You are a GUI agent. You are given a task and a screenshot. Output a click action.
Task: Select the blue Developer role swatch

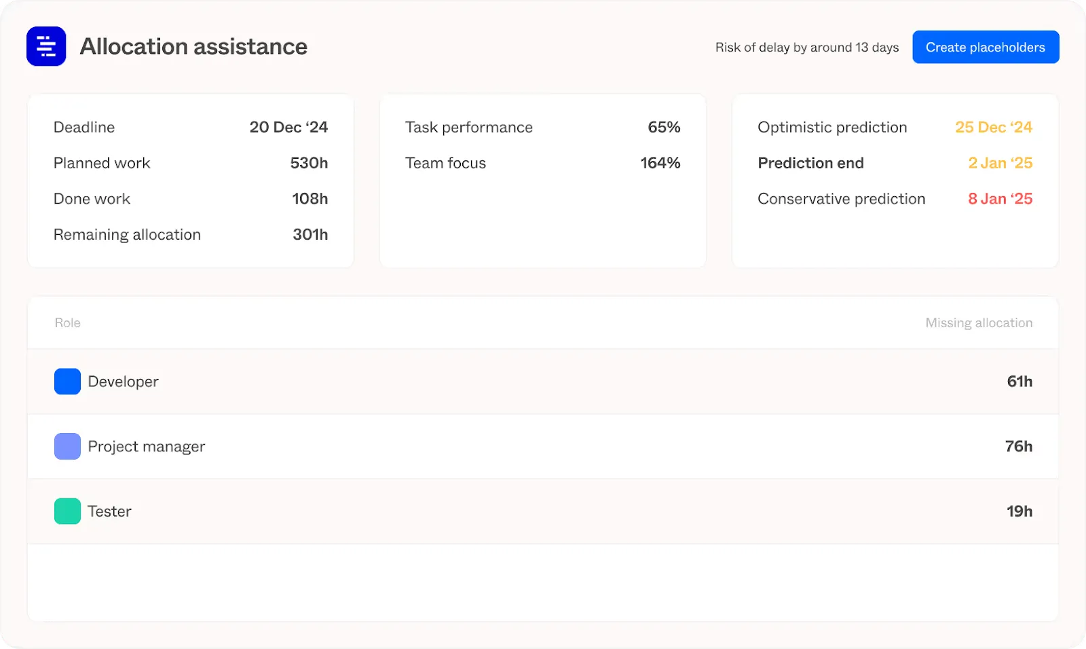coord(67,382)
